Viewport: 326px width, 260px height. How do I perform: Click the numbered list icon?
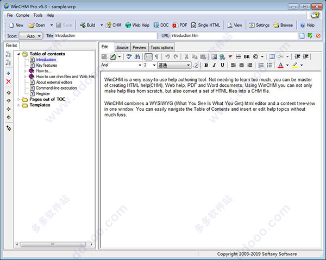point(261,65)
